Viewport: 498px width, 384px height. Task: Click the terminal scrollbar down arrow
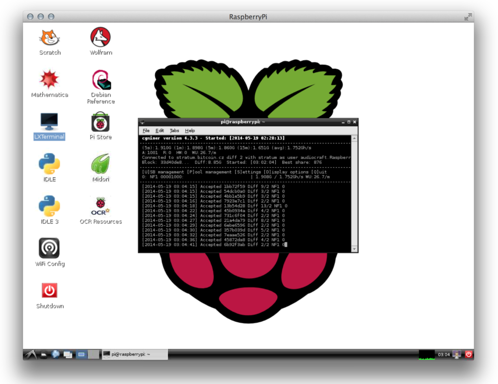click(355, 249)
